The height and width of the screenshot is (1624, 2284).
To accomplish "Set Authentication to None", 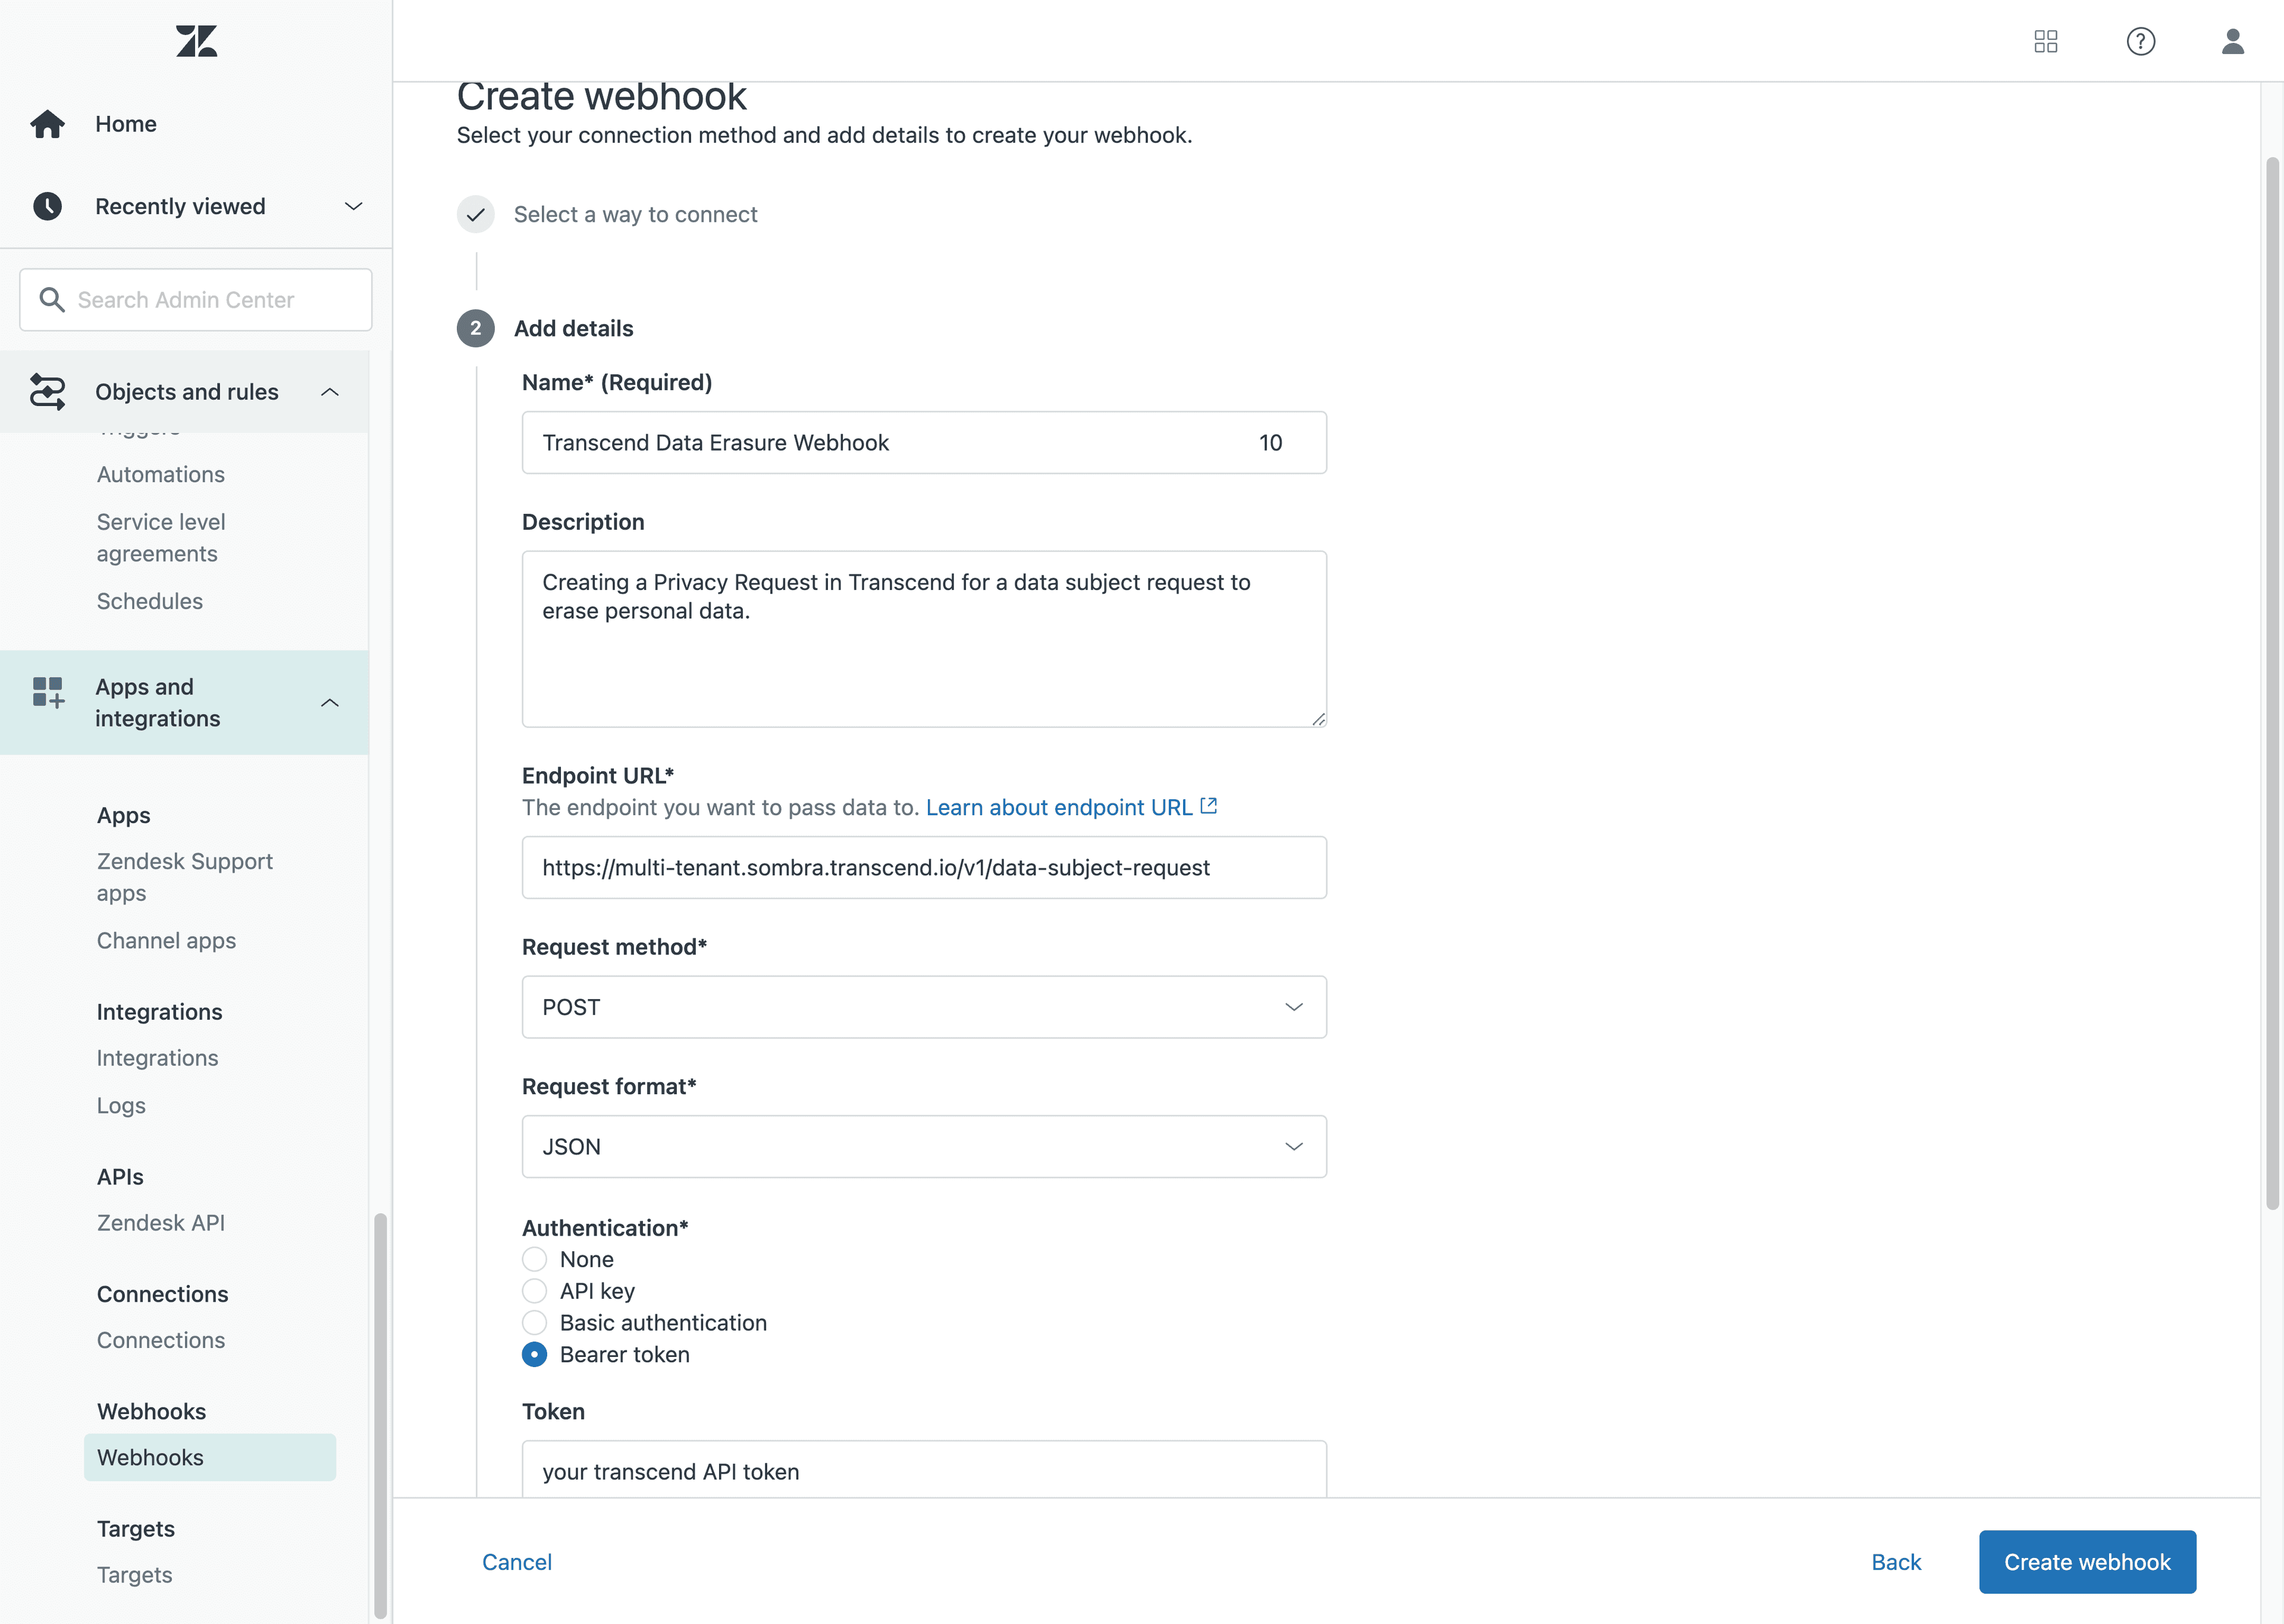I will point(535,1259).
